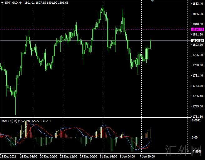Viewport: 205px width, 160px height.
Task: Click the 31 Dec 16:00 time label
Action: click(x=109, y=157)
